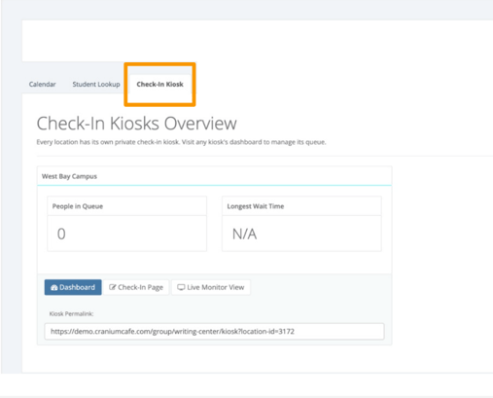The height and width of the screenshot is (398, 493).
Task: Click the Check-In Kiosks Overview heading
Action: [x=137, y=124]
